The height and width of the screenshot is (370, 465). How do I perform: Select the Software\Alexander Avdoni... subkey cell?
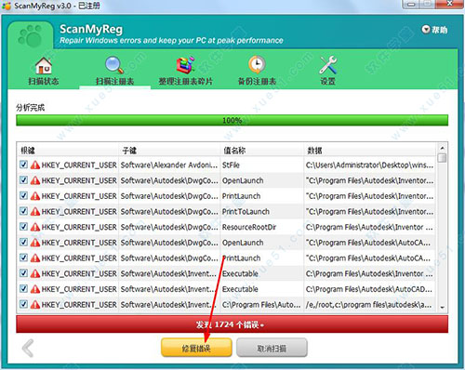[169, 165]
